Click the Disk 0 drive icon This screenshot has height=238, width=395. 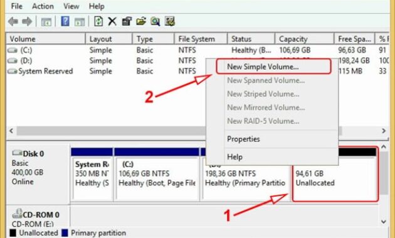pyautogui.click(x=17, y=153)
